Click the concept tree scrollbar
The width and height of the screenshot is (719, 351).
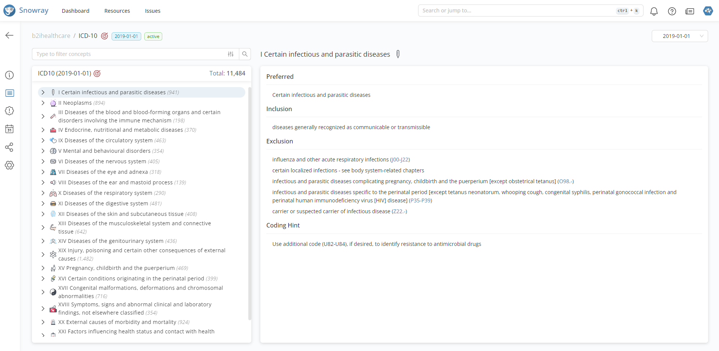click(x=249, y=203)
